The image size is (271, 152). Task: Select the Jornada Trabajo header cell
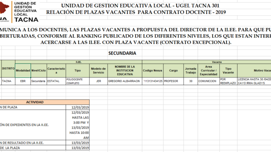pos(191,70)
